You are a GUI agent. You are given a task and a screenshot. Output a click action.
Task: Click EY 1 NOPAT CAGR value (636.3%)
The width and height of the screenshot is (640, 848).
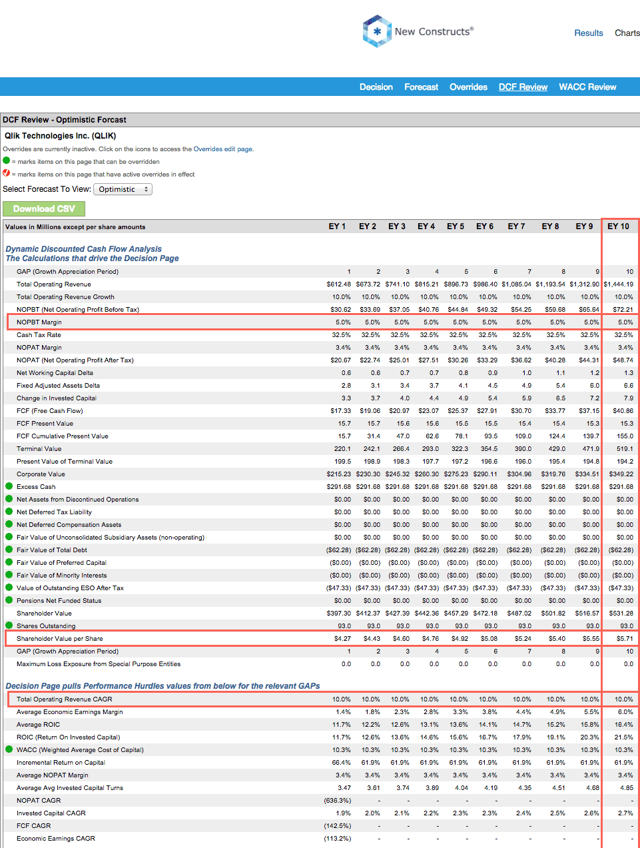coord(338,801)
